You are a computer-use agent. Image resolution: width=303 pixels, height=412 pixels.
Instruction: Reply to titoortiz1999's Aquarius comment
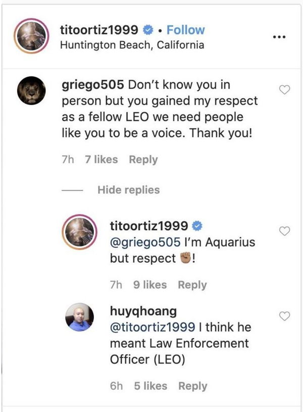pyautogui.click(x=192, y=285)
